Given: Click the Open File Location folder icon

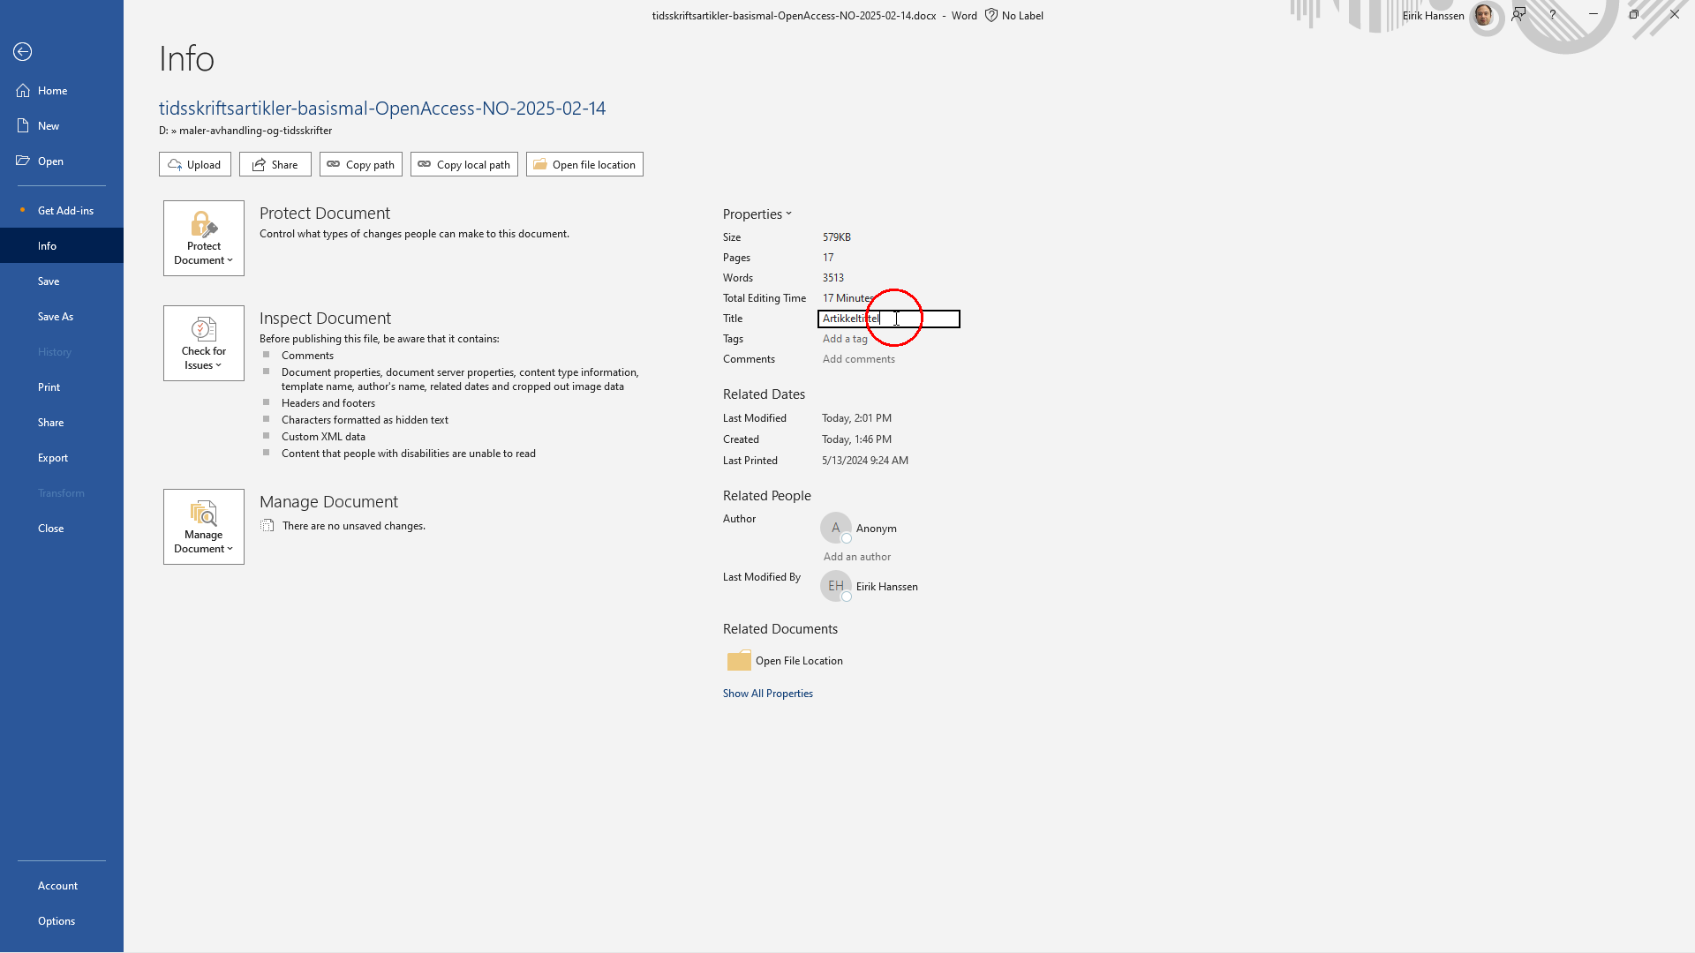Looking at the screenshot, I should pyautogui.click(x=739, y=661).
